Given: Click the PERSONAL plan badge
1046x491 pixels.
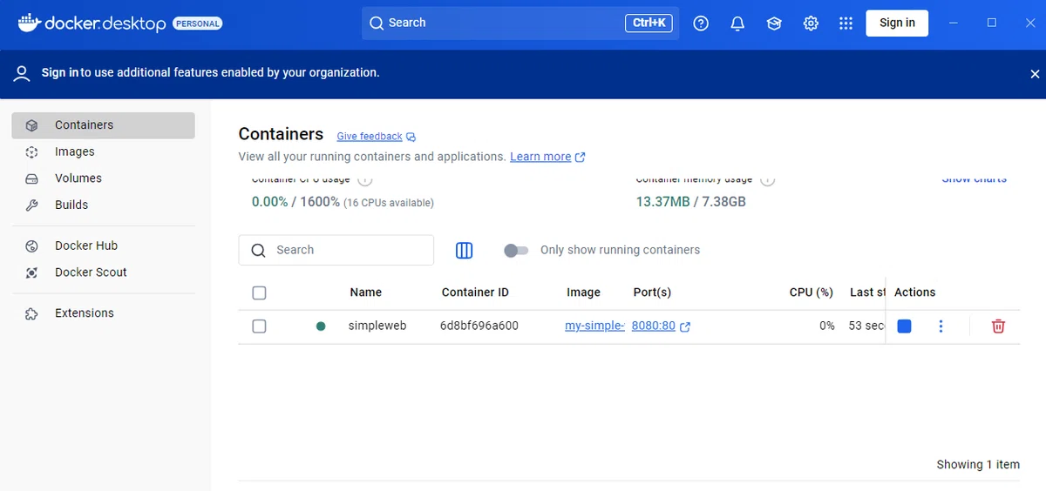Looking at the screenshot, I should pos(198,24).
